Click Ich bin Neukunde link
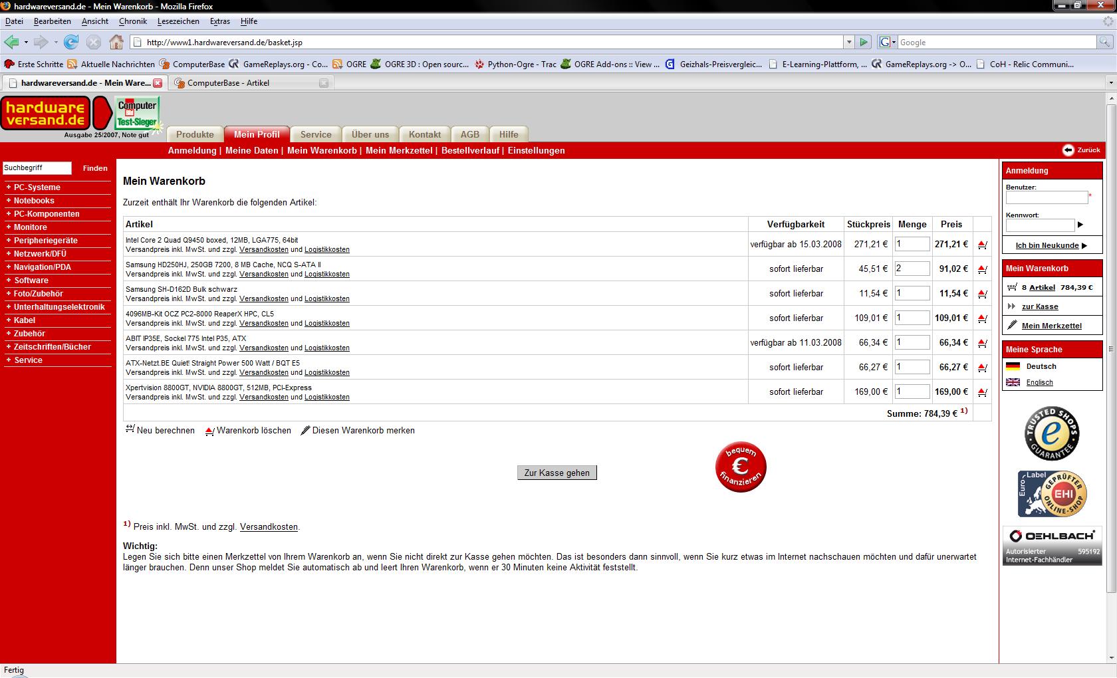The image size is (1117, 678). click(1051, 245)
